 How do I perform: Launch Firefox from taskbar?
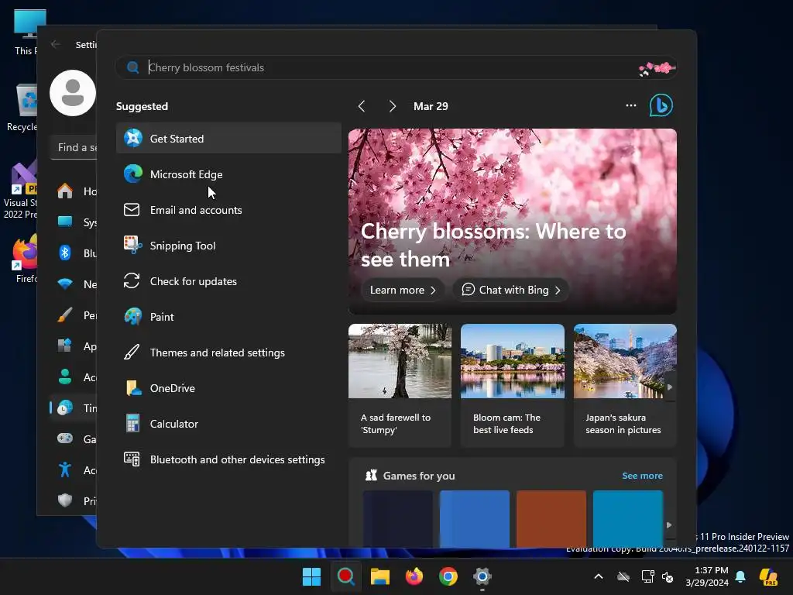click(x=414, y=576)
